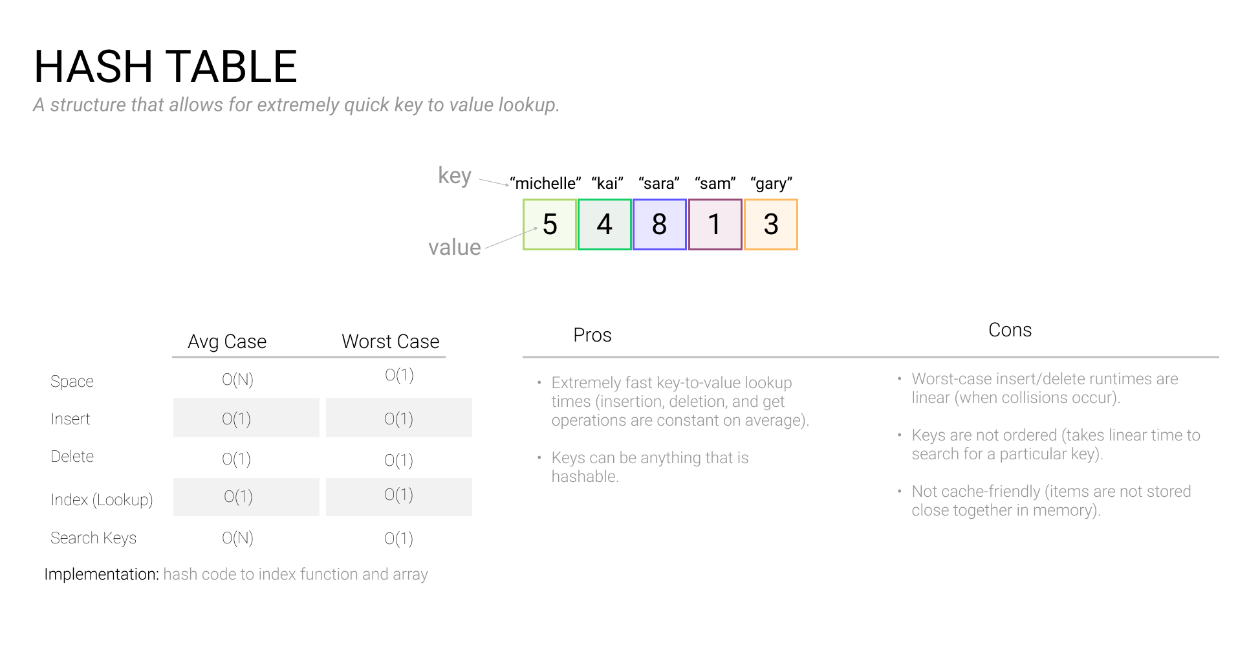Click the Search Keys average O(N) value

(237, 538)
